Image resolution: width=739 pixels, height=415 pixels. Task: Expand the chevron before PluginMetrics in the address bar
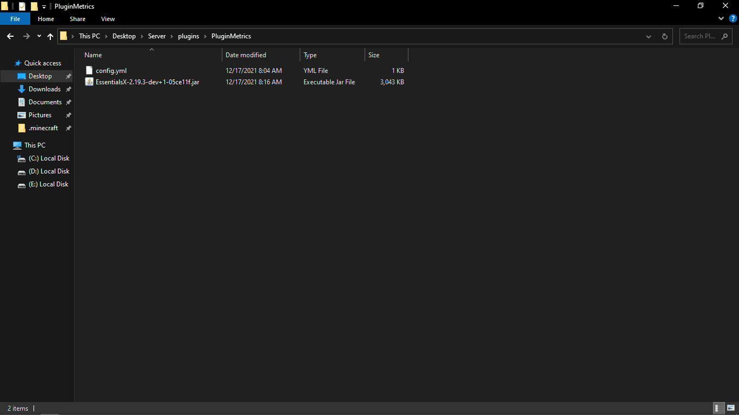[x=206, y=36]
